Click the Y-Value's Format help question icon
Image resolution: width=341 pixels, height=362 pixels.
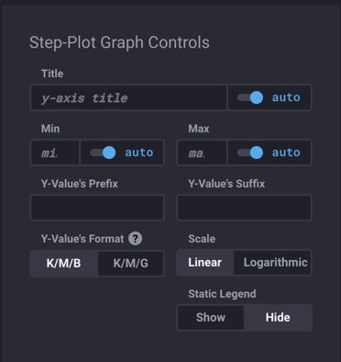click(136, 239)
